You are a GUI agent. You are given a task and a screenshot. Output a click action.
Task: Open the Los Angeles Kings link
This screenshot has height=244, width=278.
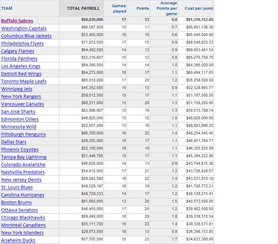click(21, 66)
